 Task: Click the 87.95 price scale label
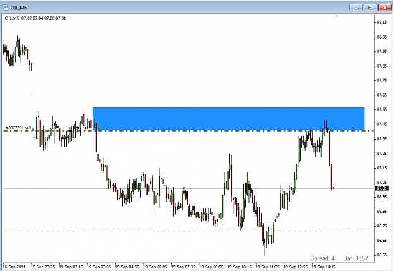[381, 51]
